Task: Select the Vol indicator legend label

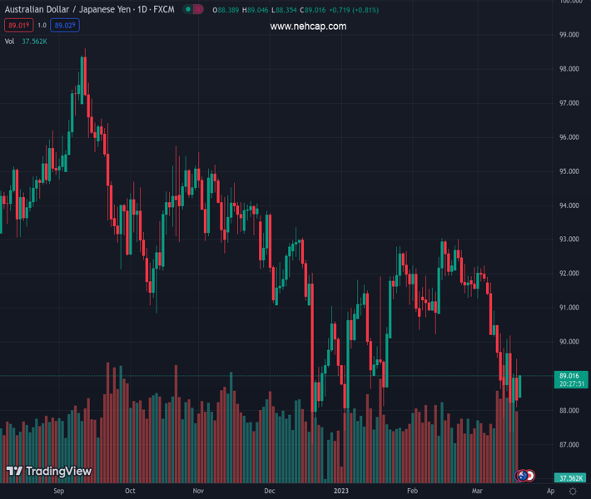Action: (10, 41)
